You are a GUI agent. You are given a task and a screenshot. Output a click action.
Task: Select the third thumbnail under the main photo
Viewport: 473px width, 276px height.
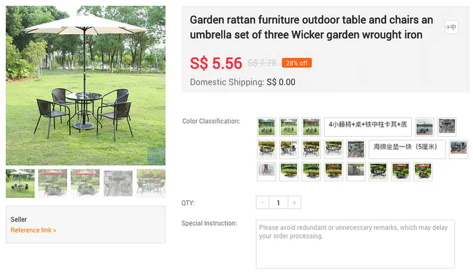pos(85,183)
